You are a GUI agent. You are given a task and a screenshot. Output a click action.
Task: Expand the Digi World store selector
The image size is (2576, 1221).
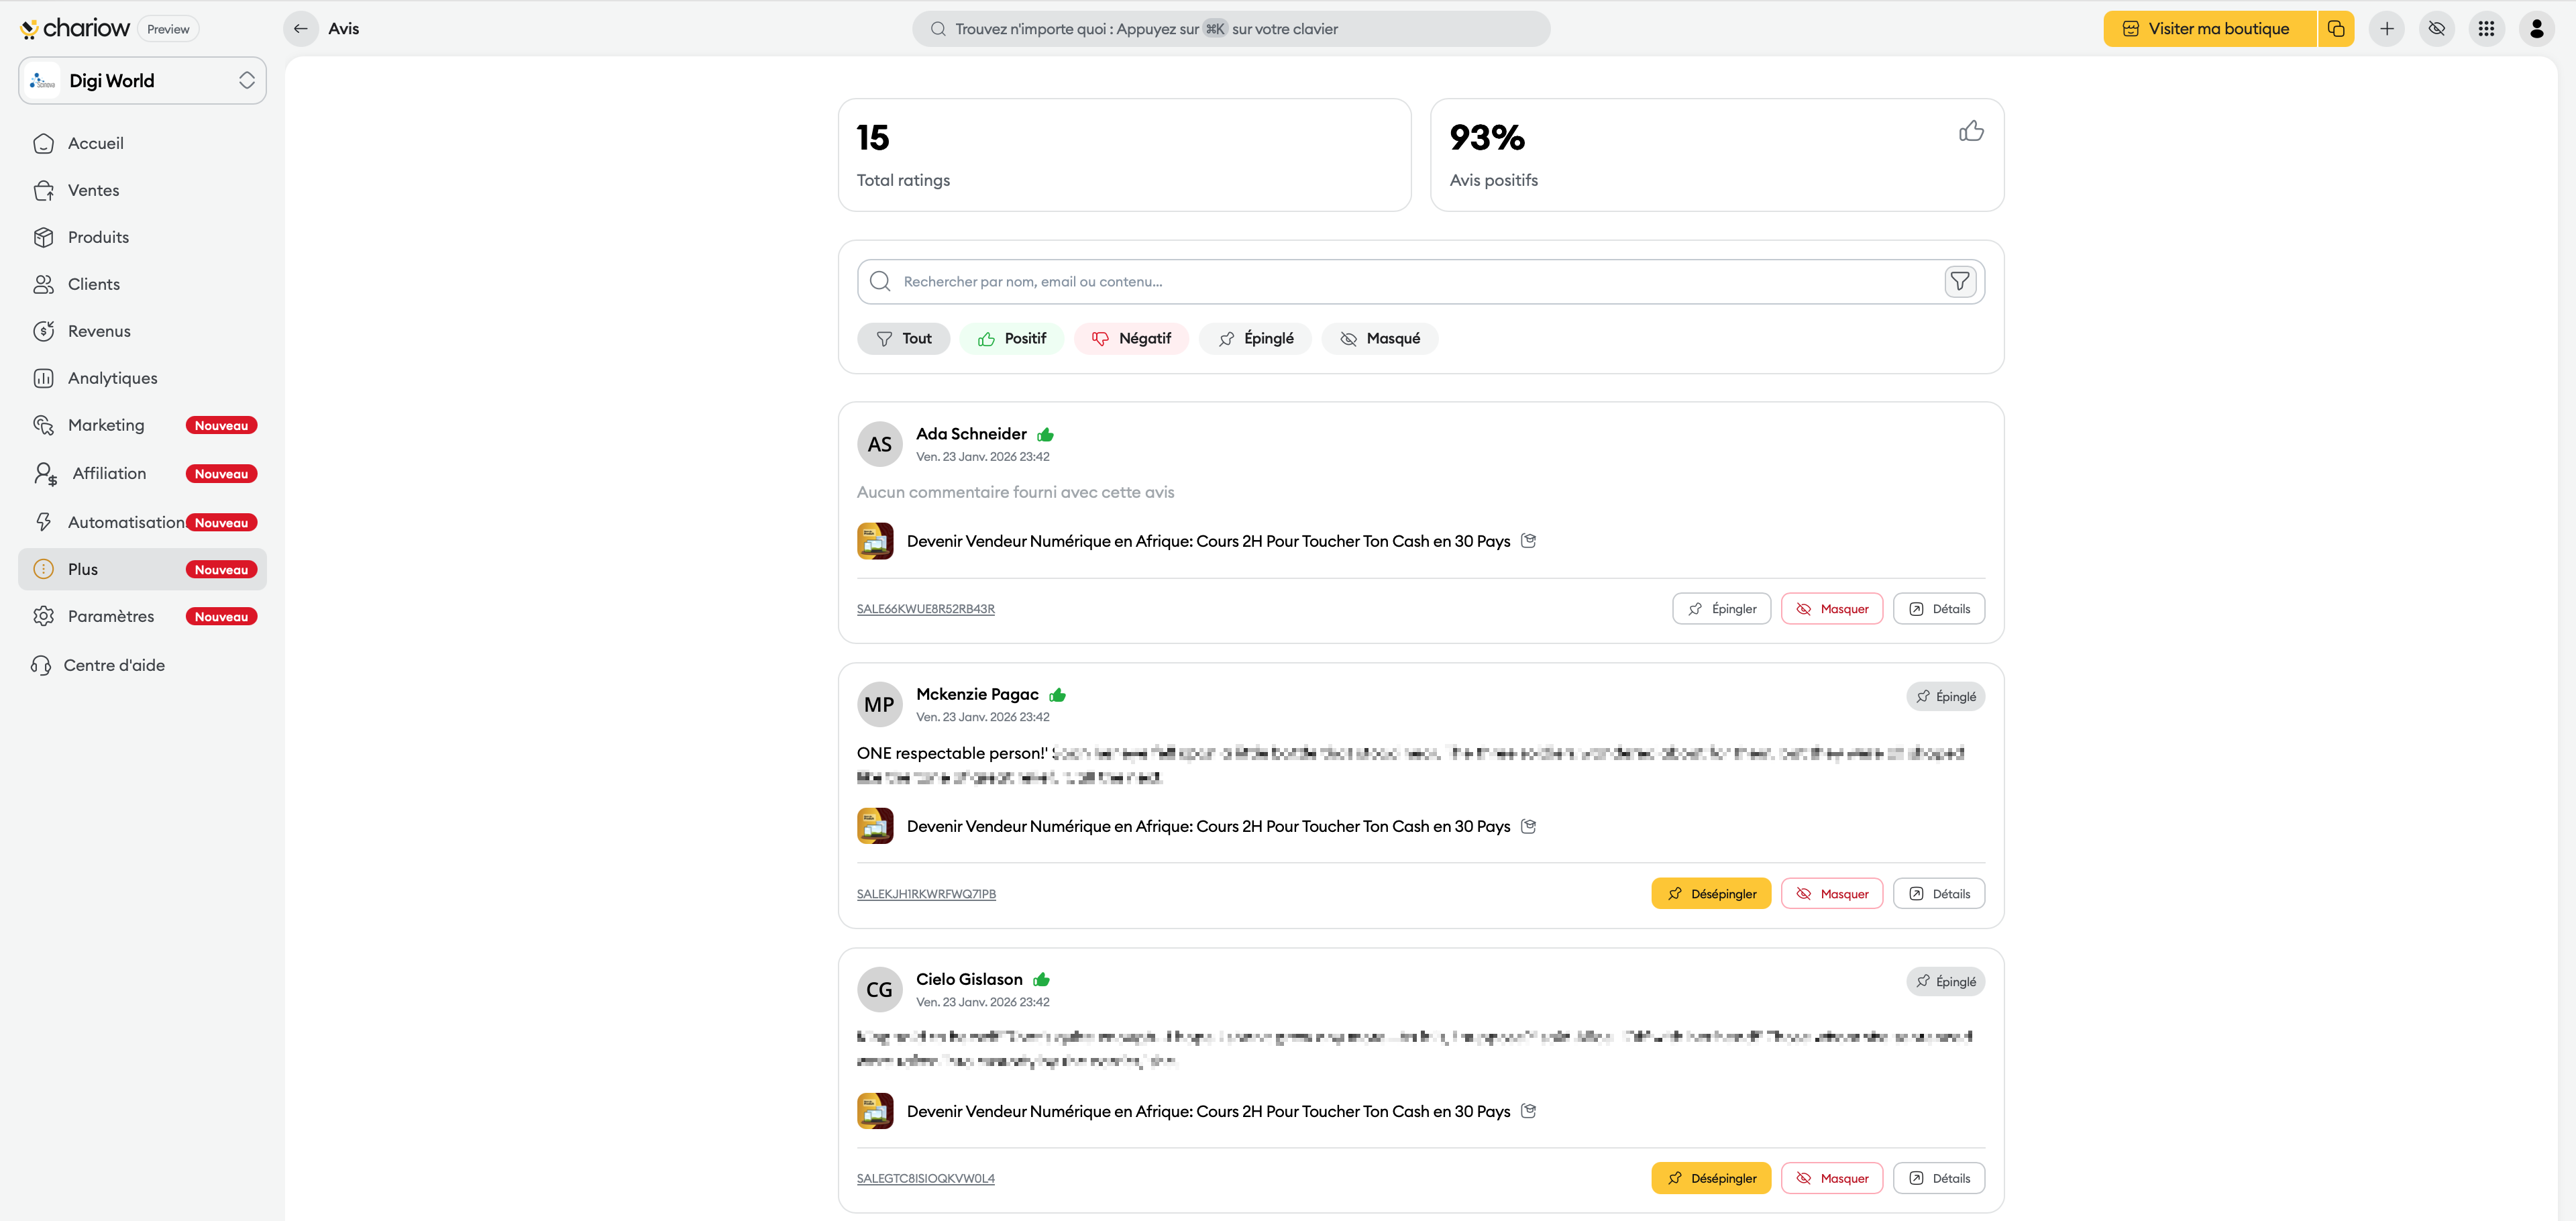click(x=142, y=81)
